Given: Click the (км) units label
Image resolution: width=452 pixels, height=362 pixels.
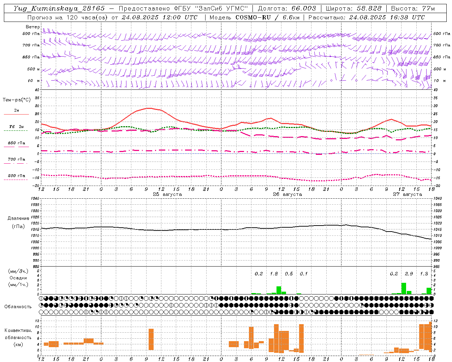Looking at the screenshot, I should (18, 344).
